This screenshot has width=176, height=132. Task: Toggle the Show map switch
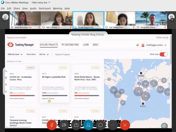[164, 54]
